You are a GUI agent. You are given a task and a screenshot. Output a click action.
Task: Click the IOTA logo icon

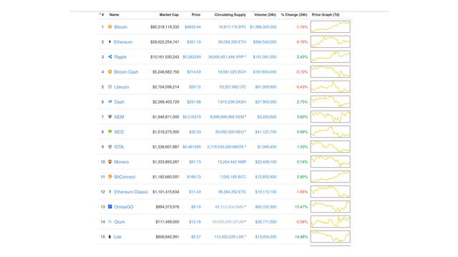(109, 146)
